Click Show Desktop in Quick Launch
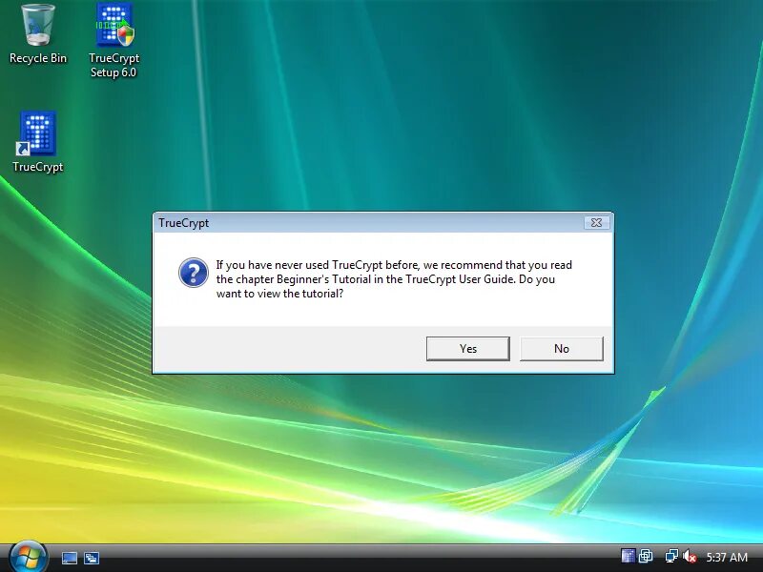Screen dimensions: 763x572 tap(69, 558)
